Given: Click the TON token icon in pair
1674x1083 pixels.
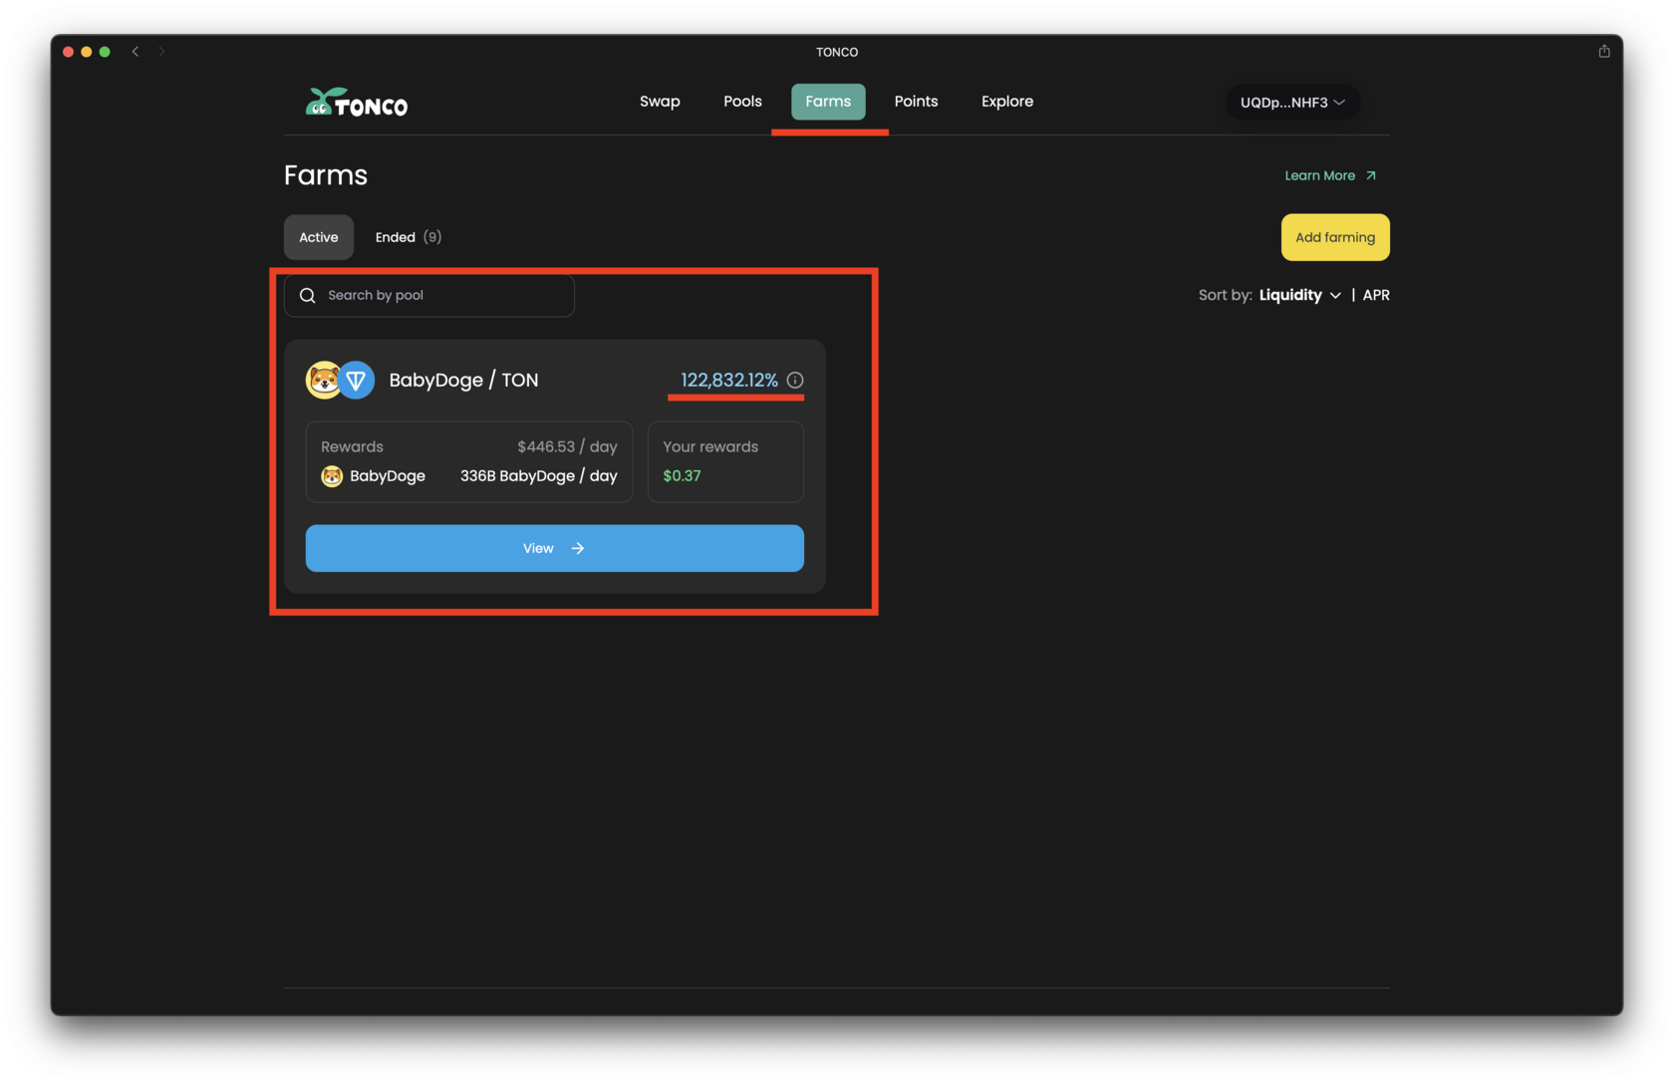Looking at the screenshot, I should (x=356, y=380).
